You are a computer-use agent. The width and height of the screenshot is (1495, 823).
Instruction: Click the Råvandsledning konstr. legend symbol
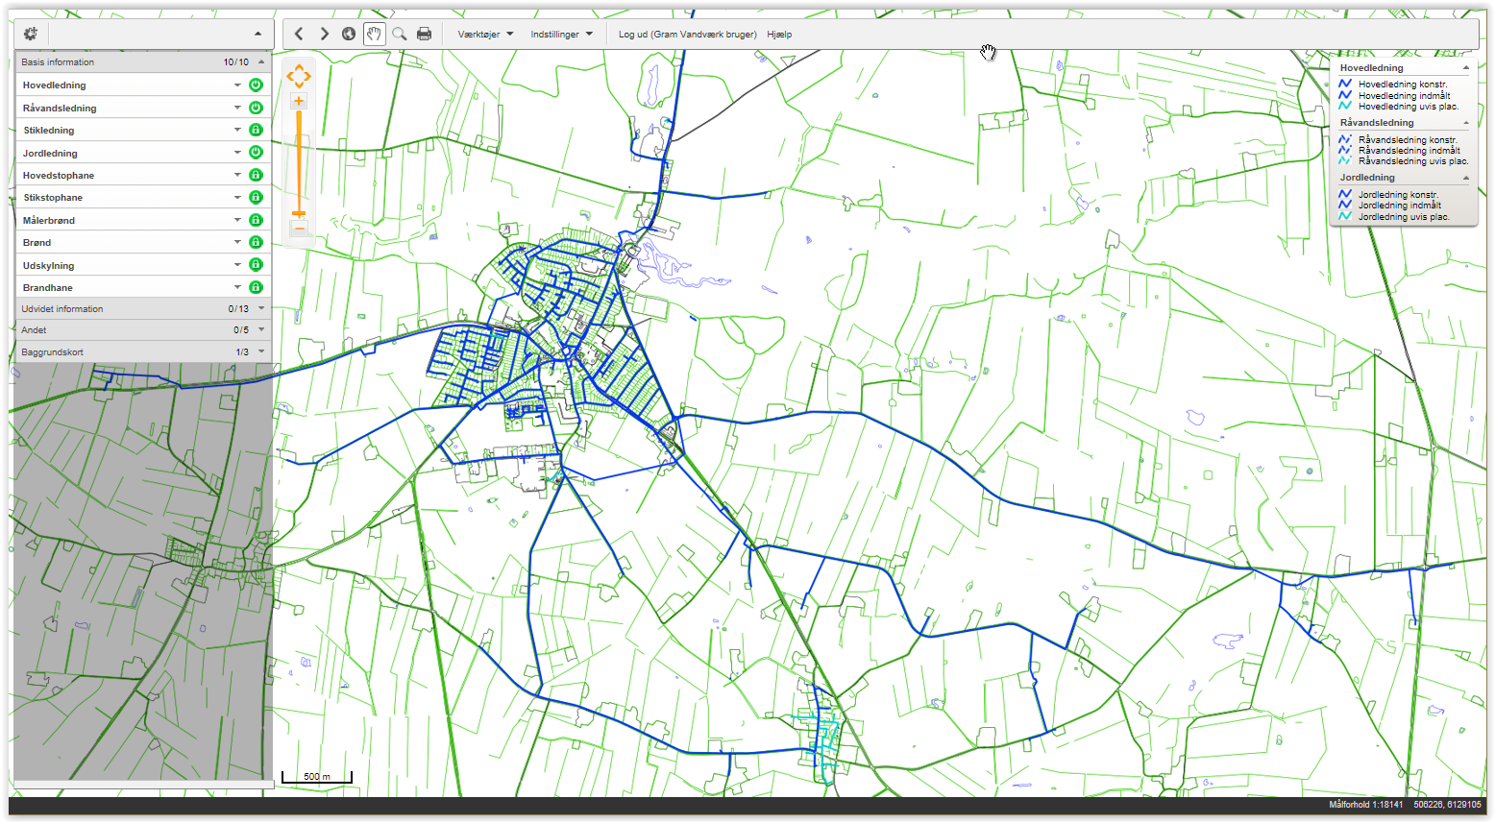pyautogui.click(x=1345, y=140)
